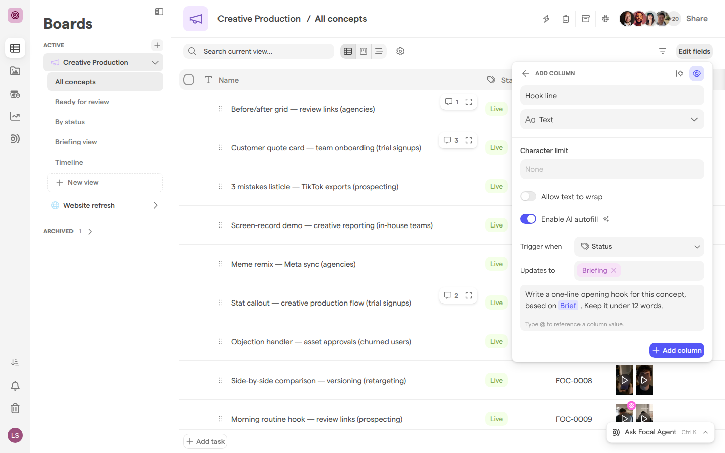Open the Trigger when Status dropdown

639,247
